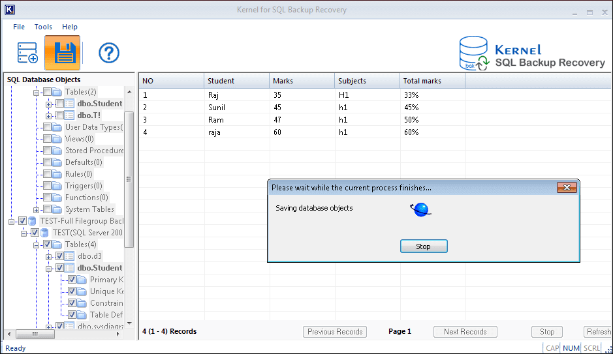Click the Previous Records button
613x354 pixels.
[x=335, y=332]
